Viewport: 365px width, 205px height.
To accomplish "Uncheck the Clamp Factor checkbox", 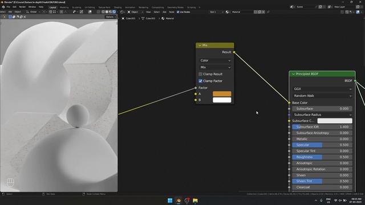I will 200,81.
